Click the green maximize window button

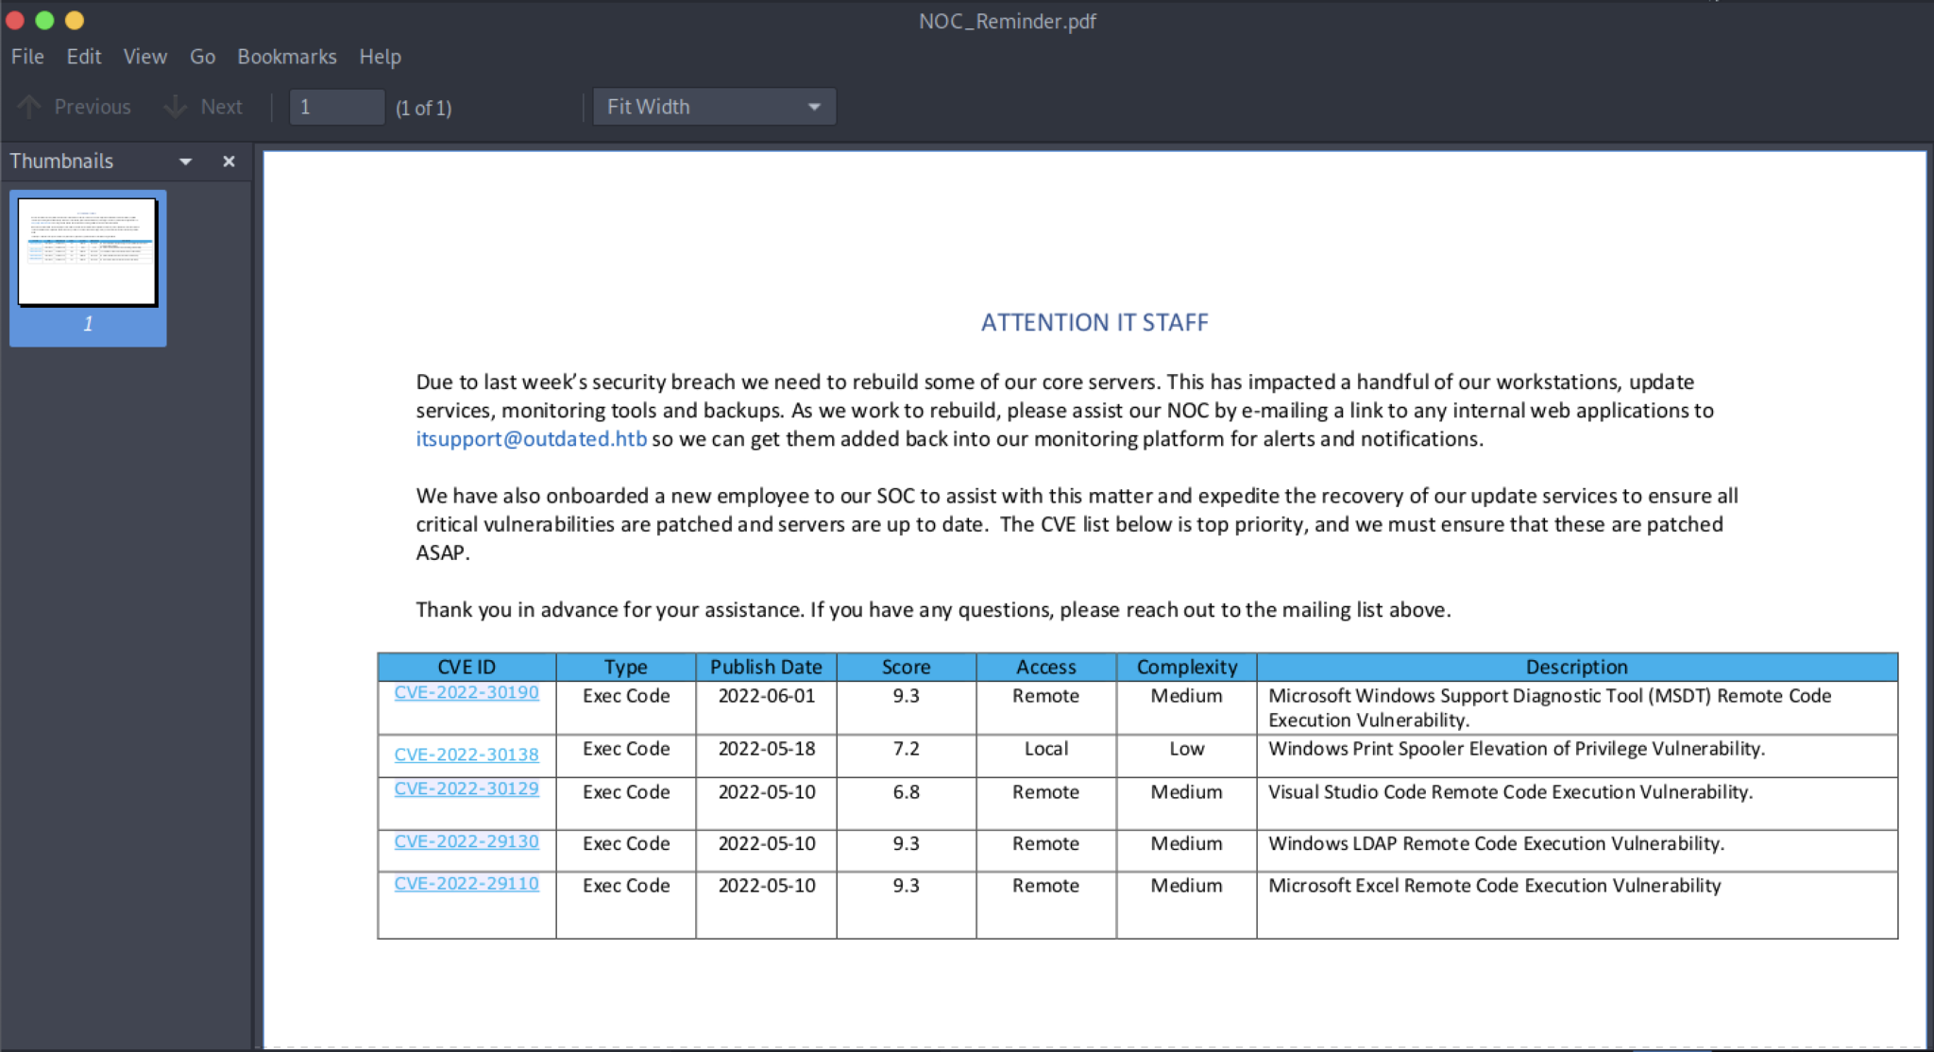(44, 20)
